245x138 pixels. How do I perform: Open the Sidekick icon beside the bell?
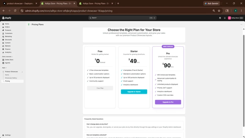coord(220,18)
